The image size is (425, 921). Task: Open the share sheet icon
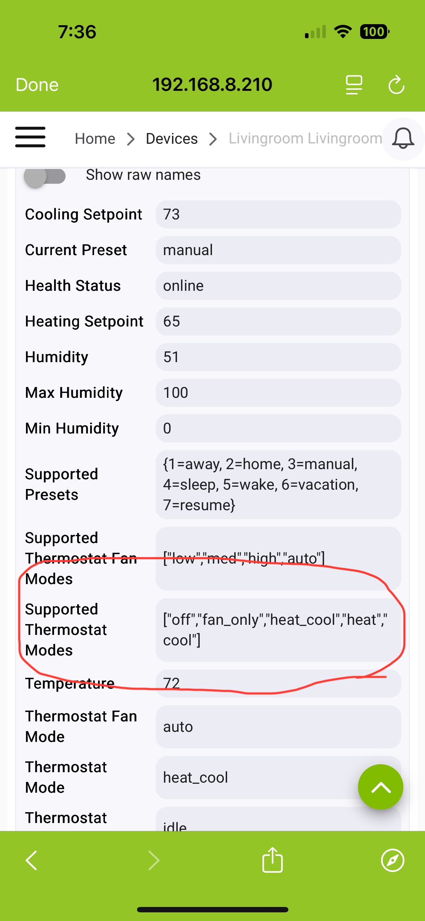(273, 860)
